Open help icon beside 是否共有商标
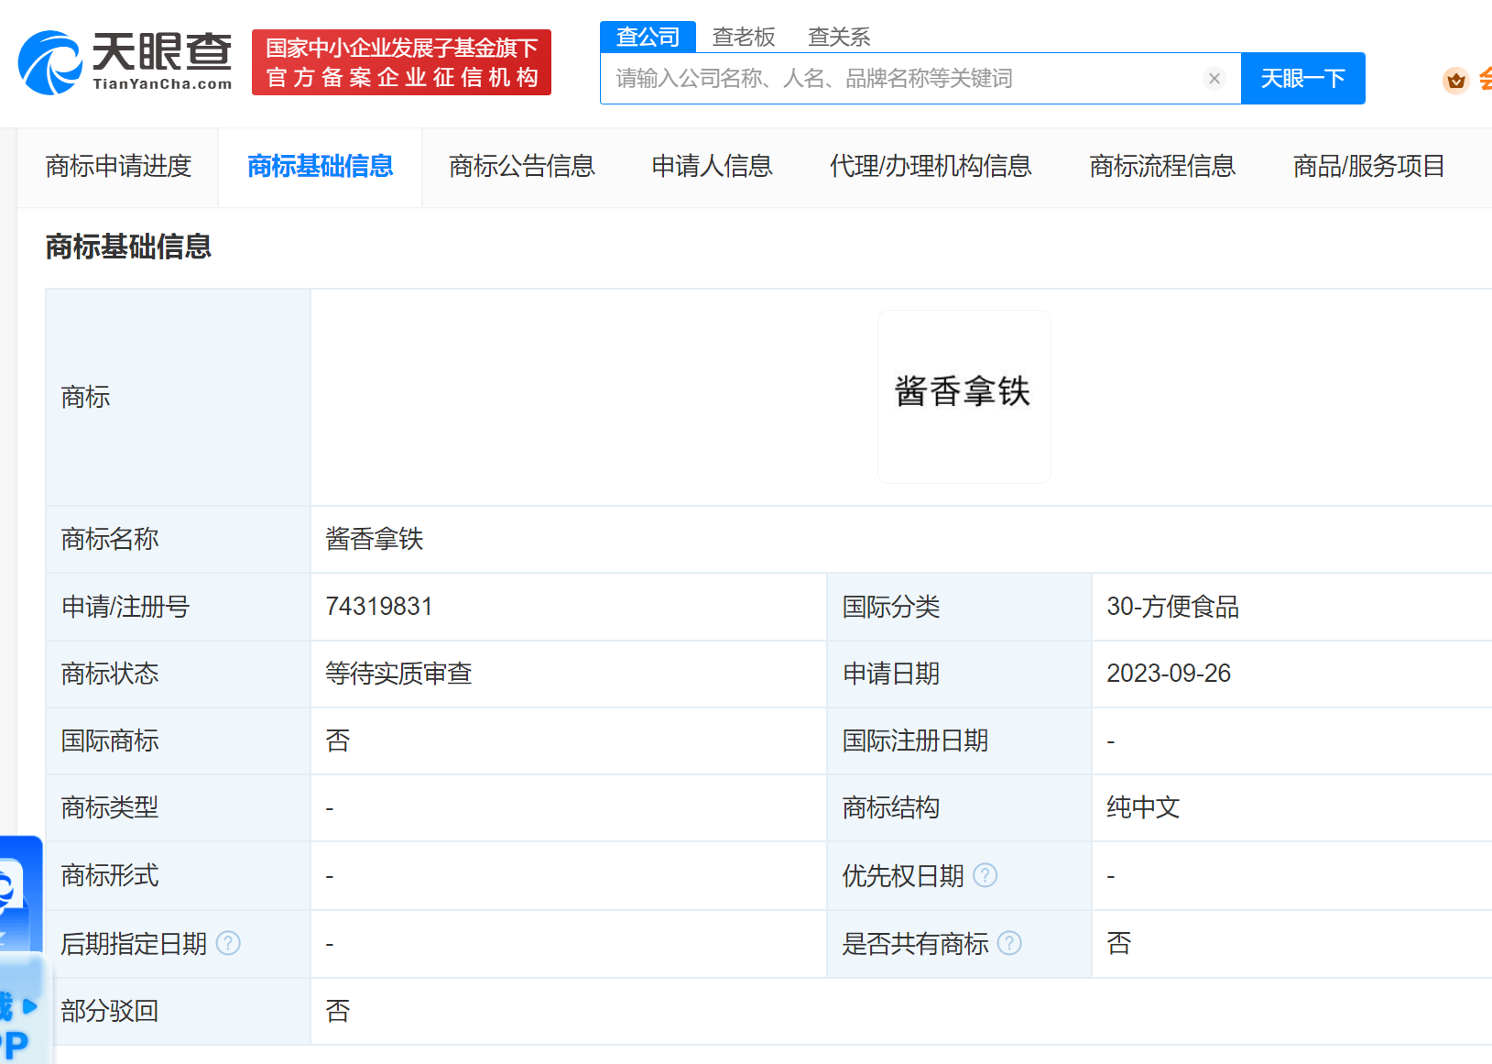The width and height of the screenshot is (1492, 1064). click(1009, 943)
